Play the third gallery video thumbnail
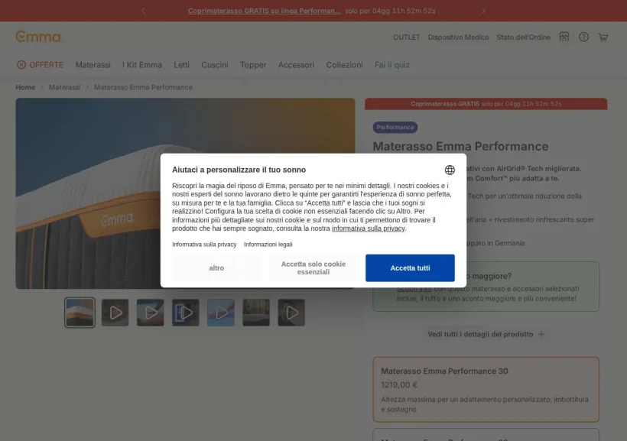This screenshot has height=441, width=627. (x=151, y=313)
